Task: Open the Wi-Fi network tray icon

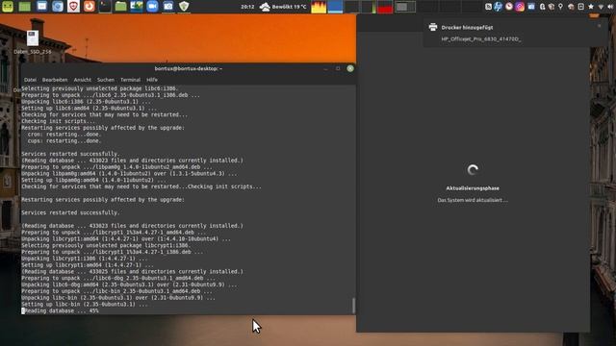Action: click(601, 7)
